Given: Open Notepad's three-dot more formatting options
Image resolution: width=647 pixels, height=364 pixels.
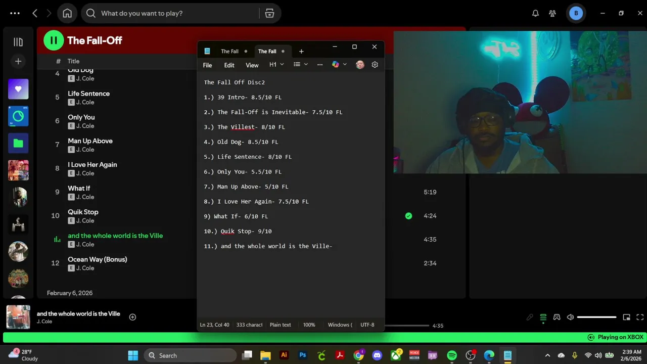Looking at the screenshot, I should 319,65.
